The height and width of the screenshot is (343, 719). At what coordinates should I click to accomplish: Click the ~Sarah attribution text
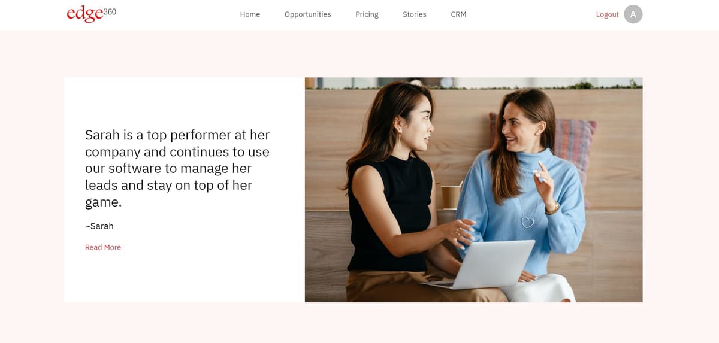click(x=99, y=226)
